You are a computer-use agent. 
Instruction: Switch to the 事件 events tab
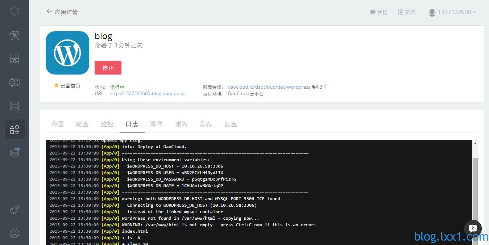point(157,124)
